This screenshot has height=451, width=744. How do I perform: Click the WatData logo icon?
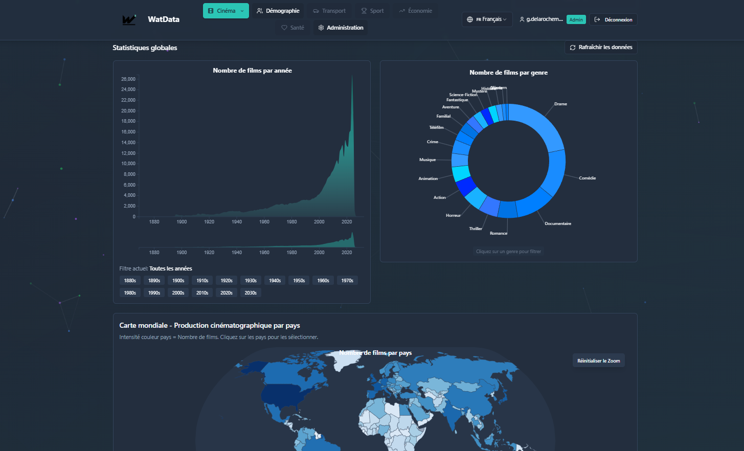129,19
